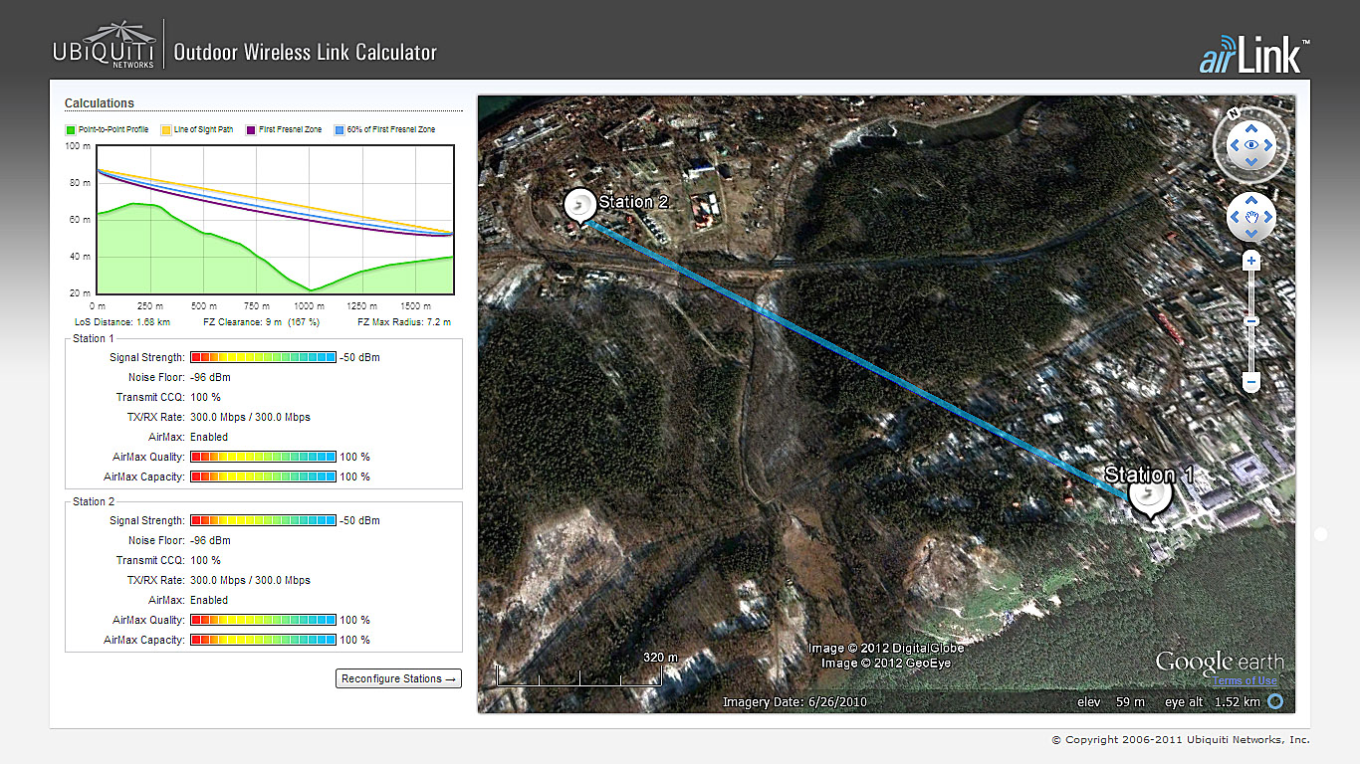Pan map left with the hand joystick arrow
The image size is (1360, 764).
click(x=1236, y=216)
